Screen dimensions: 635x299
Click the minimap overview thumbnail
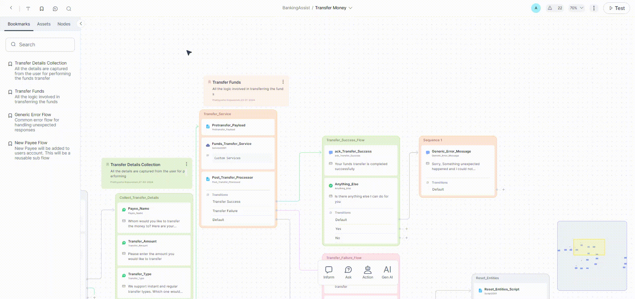tap(592, 256)
